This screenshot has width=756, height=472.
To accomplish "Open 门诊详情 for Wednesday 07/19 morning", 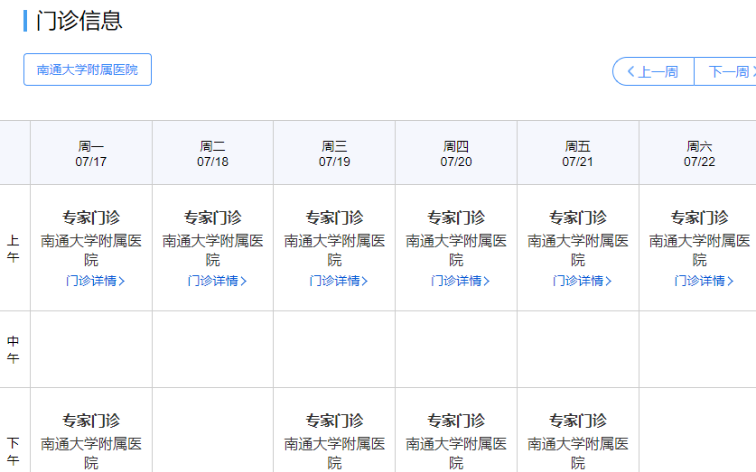I will click(x=339, y=281).
